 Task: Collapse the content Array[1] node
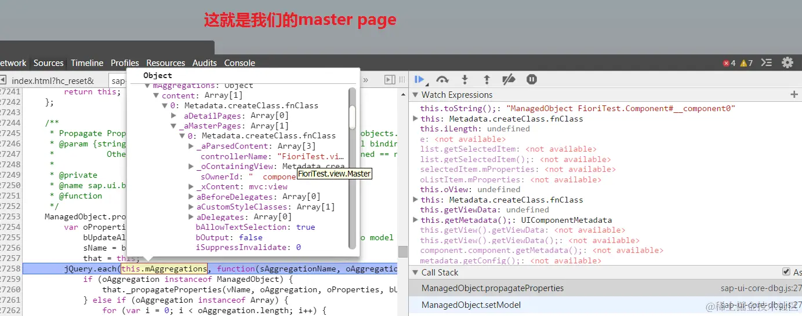pos(156,95)
